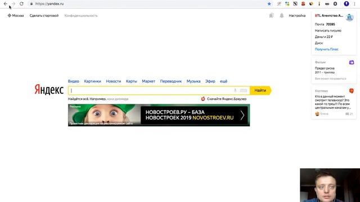Image resolution: width=360 pixels, height=202 pixels.
Task: Open the Конфиденциальность link
Action: click(x=81, y=16)
